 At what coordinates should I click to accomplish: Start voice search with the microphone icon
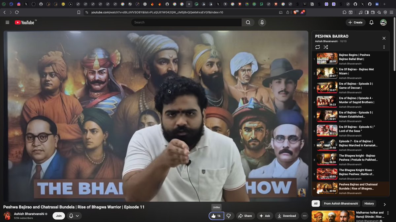click(262, 22)
